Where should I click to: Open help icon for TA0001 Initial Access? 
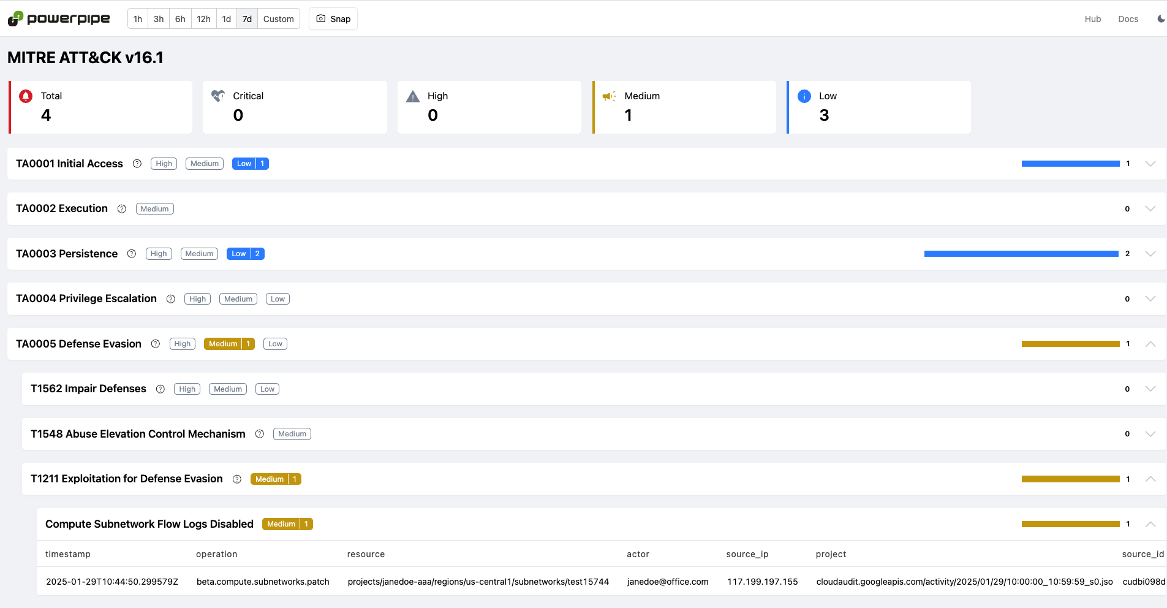tap(137, 164)
